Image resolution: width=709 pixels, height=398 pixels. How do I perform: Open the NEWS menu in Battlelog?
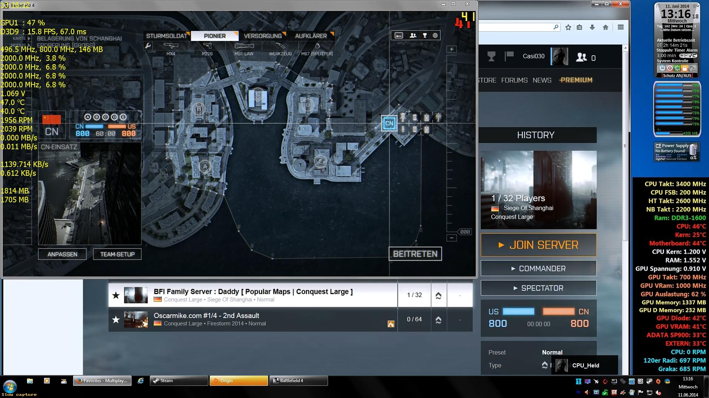(542, 80)
